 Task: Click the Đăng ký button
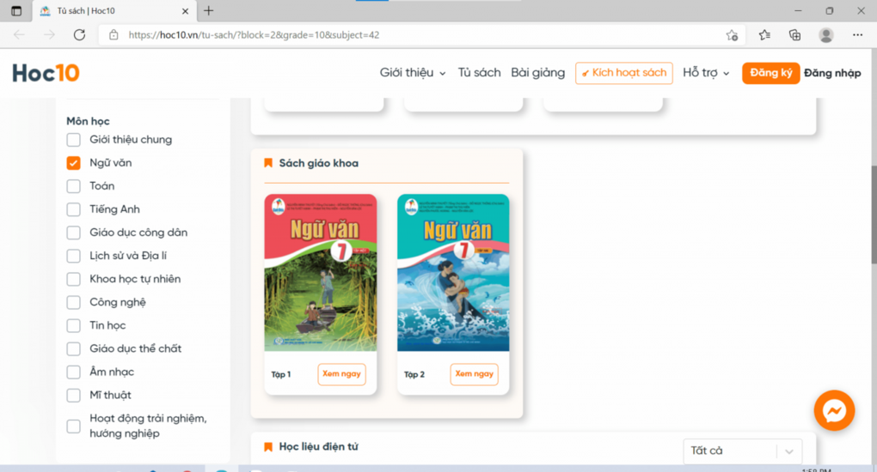coord(770,73)
